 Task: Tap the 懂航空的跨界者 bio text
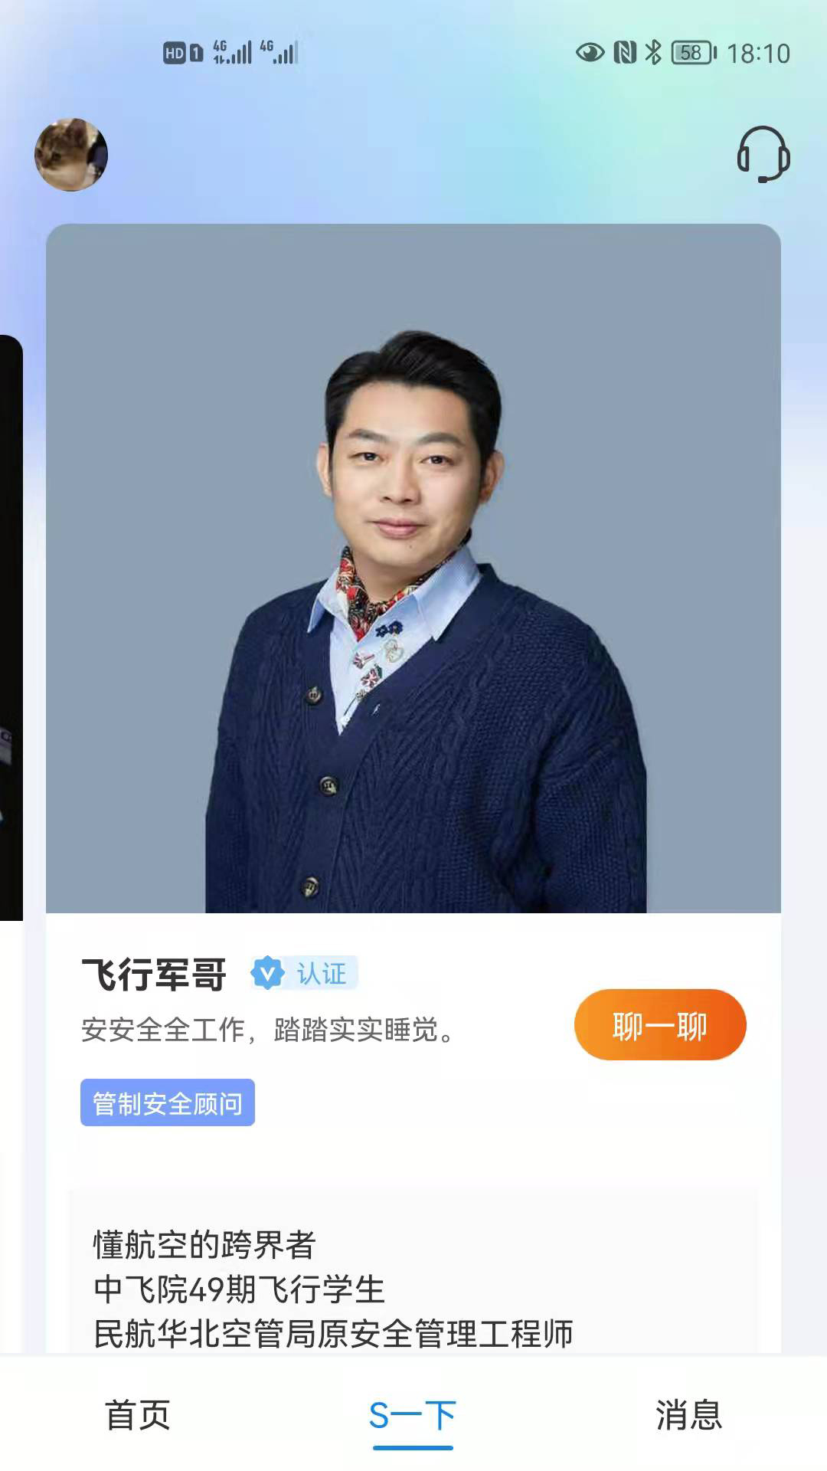click(x=204, y=1245)
